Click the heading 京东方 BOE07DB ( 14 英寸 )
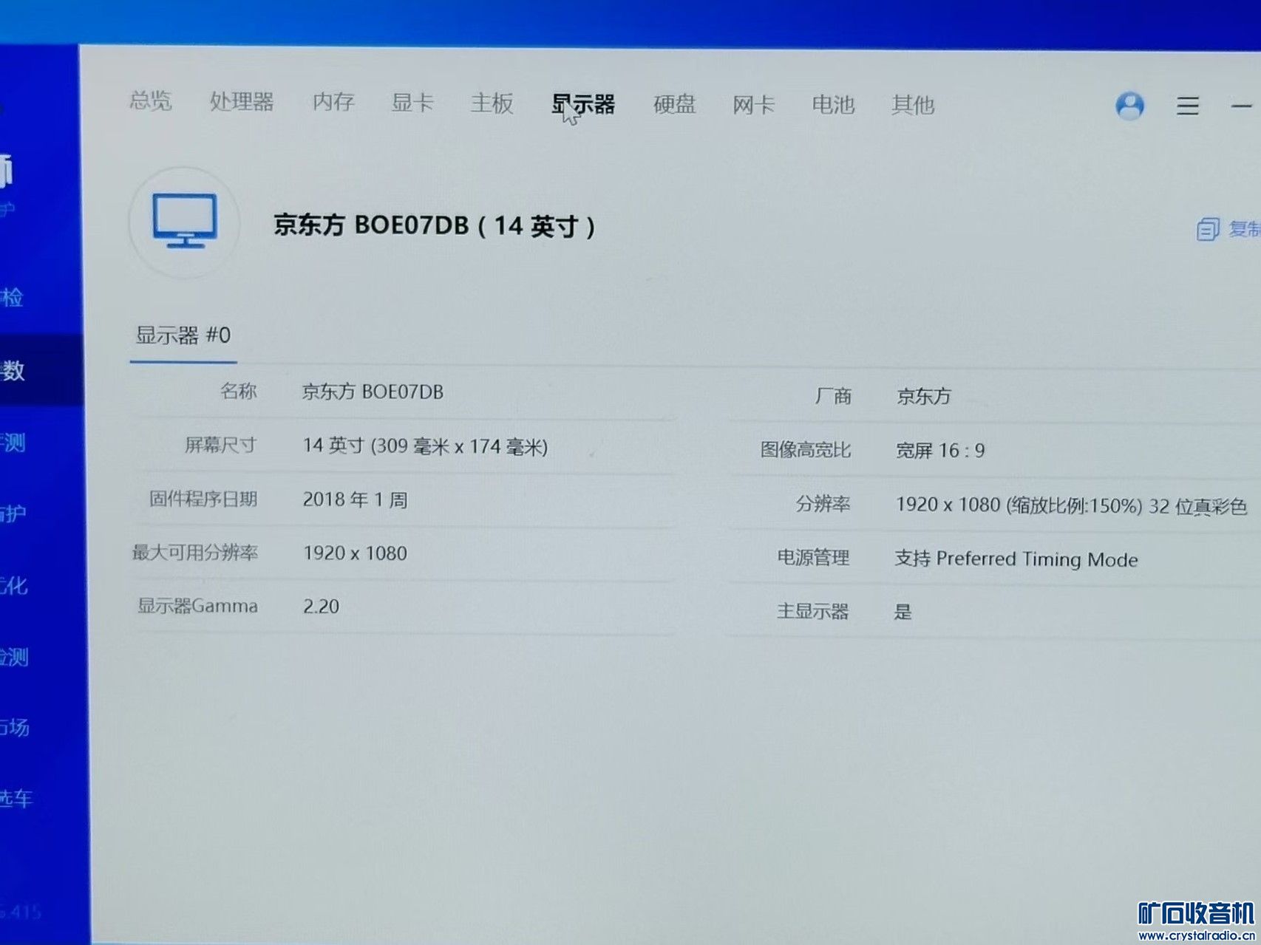Viewport: 1261px width, 945px height. point(435,225)
